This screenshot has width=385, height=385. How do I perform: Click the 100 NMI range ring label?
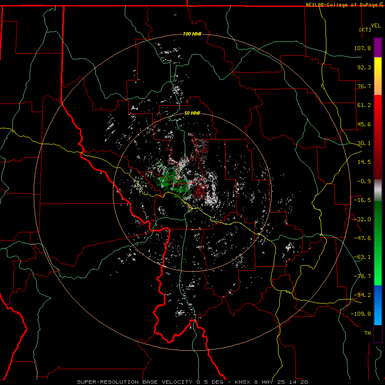pos(192,34)
